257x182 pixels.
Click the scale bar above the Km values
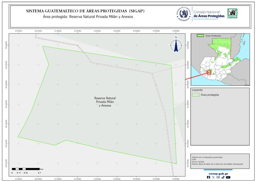pyautogui.click(x=26, y=169)
